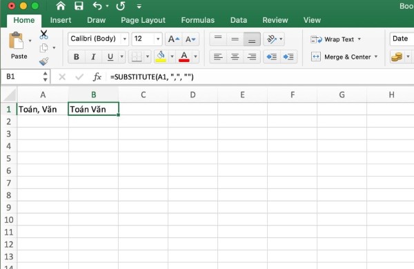Open Merge & Center dropdown arrow
Image resolution: width=414 pixels, height=269 pixels.
tap(376, 57)
